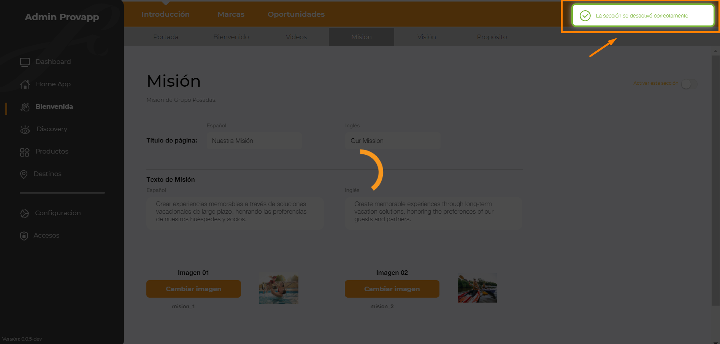The image size is (720, 344).
Task: Click the Bienvenida waving hand icon
Action: click(x=25, y=107)
